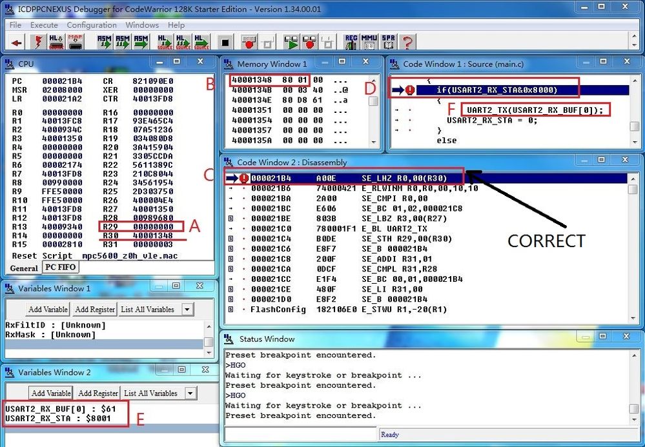
Task: Select the PC register value 000021B4
Action: point(62,81)
